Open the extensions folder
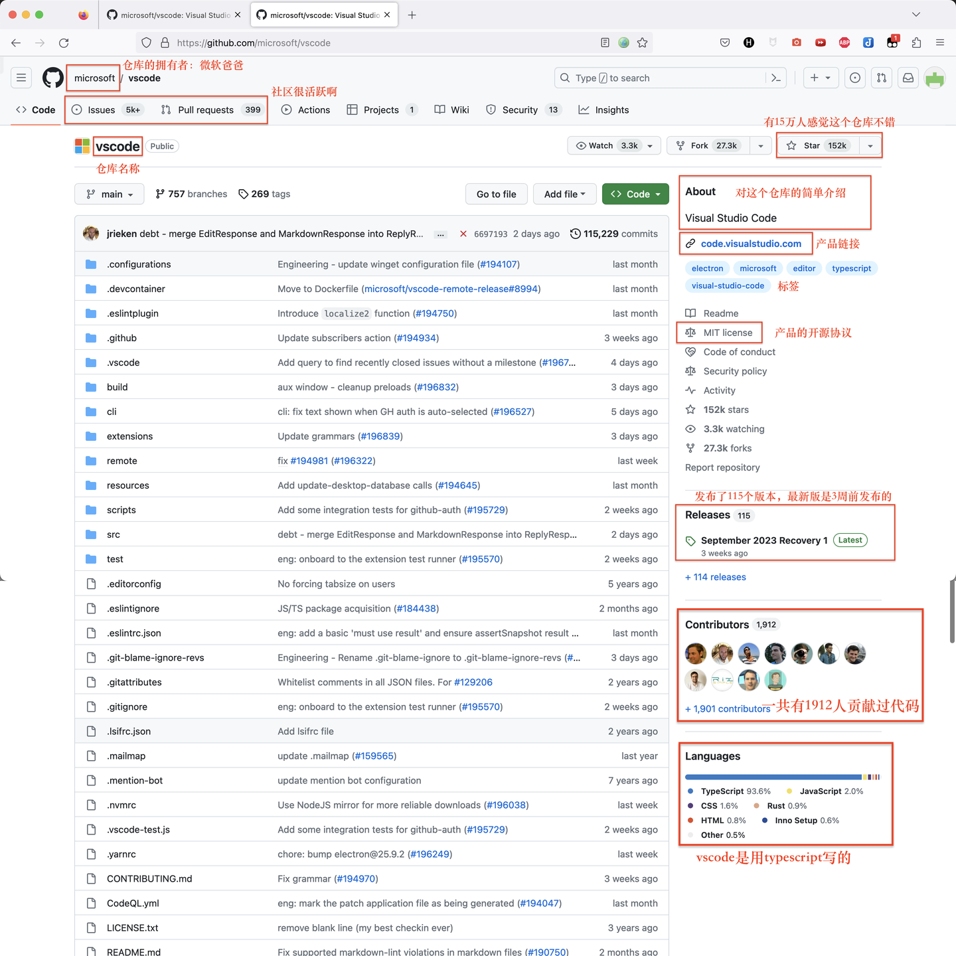Screen dimensions: 956x956 point(129,436)
